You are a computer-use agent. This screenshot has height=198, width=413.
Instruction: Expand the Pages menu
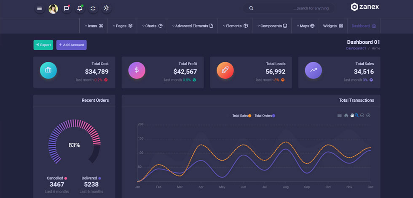[123, 26]
